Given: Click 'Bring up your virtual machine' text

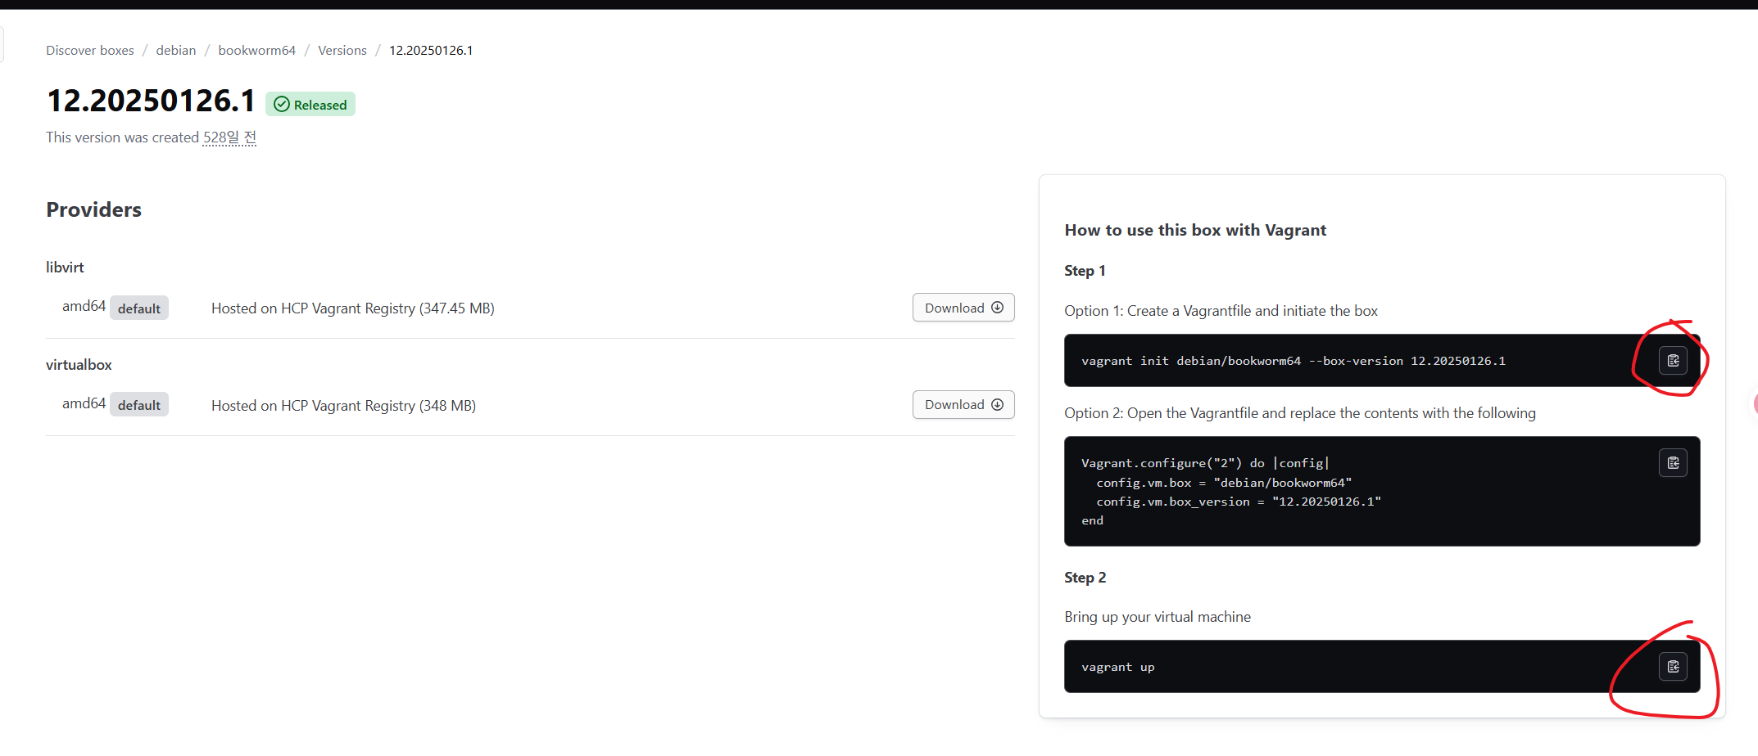Looking at the screenshot, I should 1158,617.
